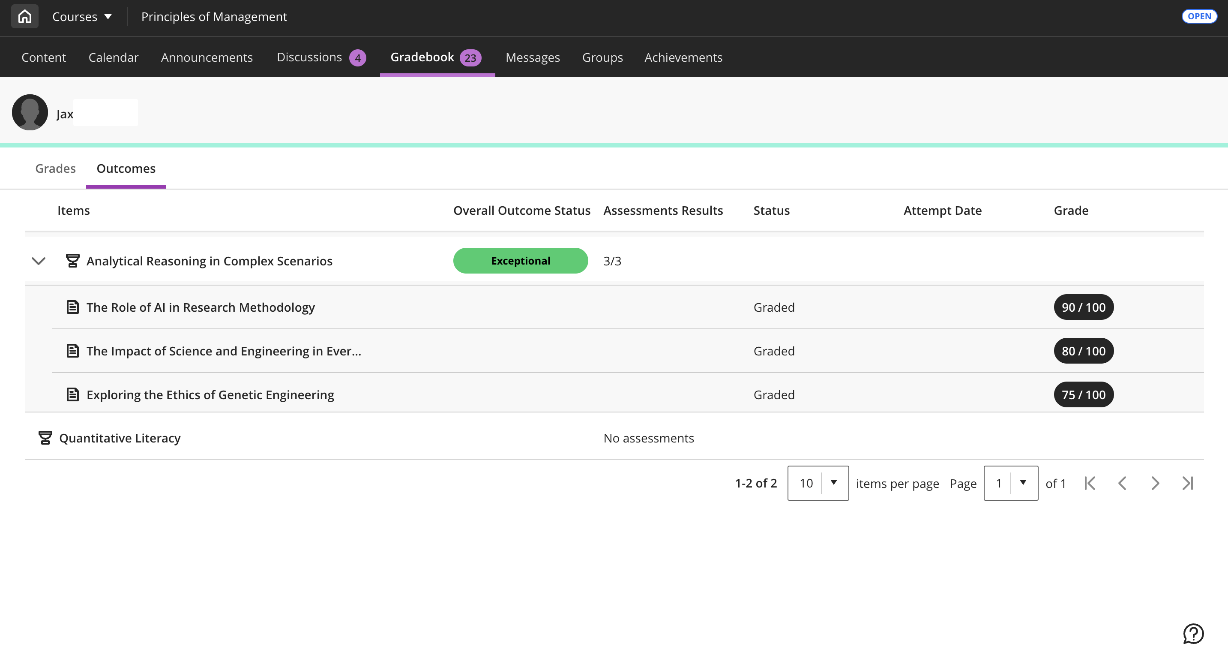Go to the first page using the skip-back arrow

1090,483
